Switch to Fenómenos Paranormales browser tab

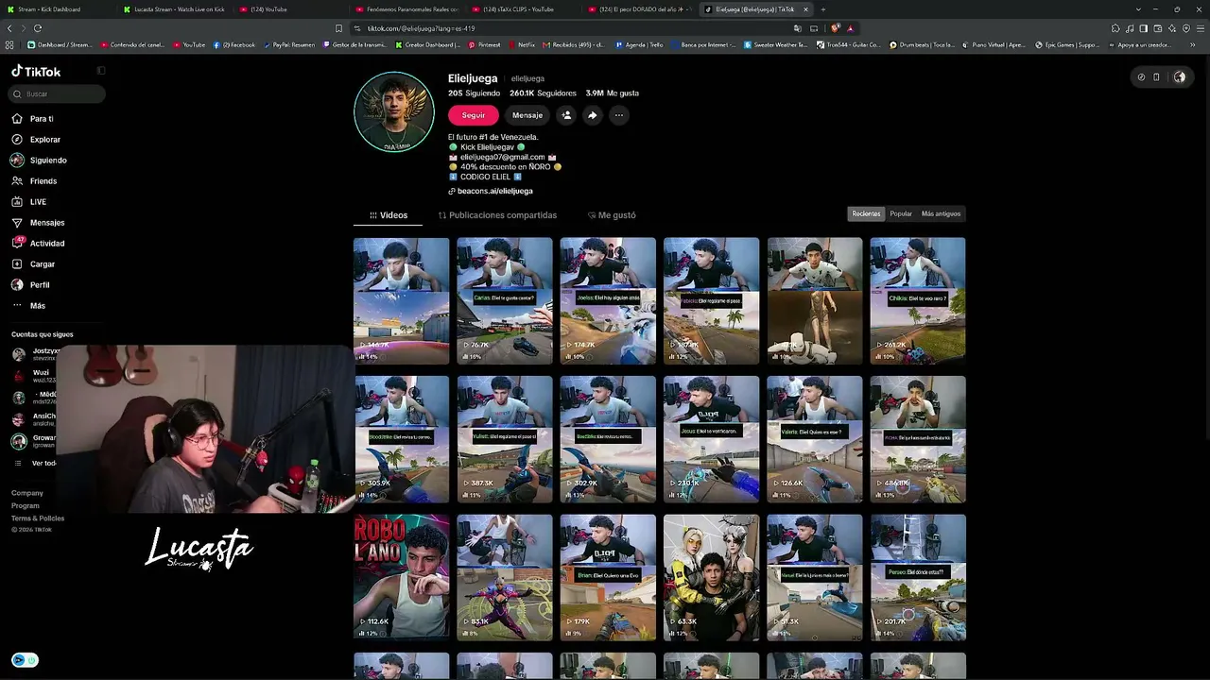click(x=406, y=9)
